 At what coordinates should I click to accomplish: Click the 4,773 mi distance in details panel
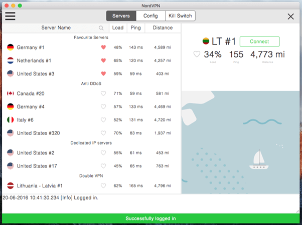[267, 54]
